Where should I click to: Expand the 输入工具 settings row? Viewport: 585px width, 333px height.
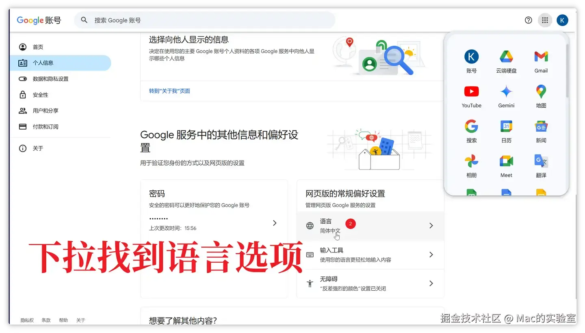point(370,255)
